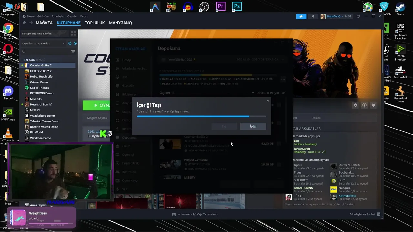Open the İndirmeler downloads status bar
This screenshot has height=232, width=413.
(195, 214)
